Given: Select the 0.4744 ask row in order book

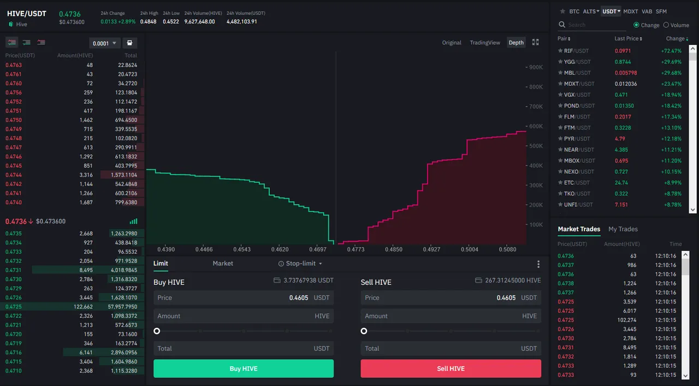Looking at the screenshot, I should pyautogui.click(x=72, y=175).
